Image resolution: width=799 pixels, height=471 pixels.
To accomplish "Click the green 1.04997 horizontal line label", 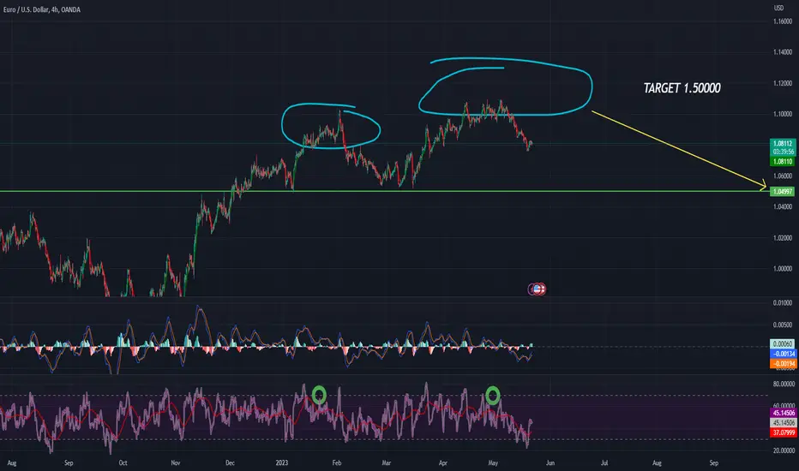I will coord(783,192).
